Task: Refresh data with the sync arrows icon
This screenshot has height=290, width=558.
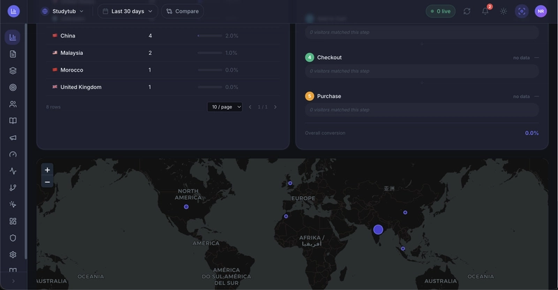Action: point(467,11)
